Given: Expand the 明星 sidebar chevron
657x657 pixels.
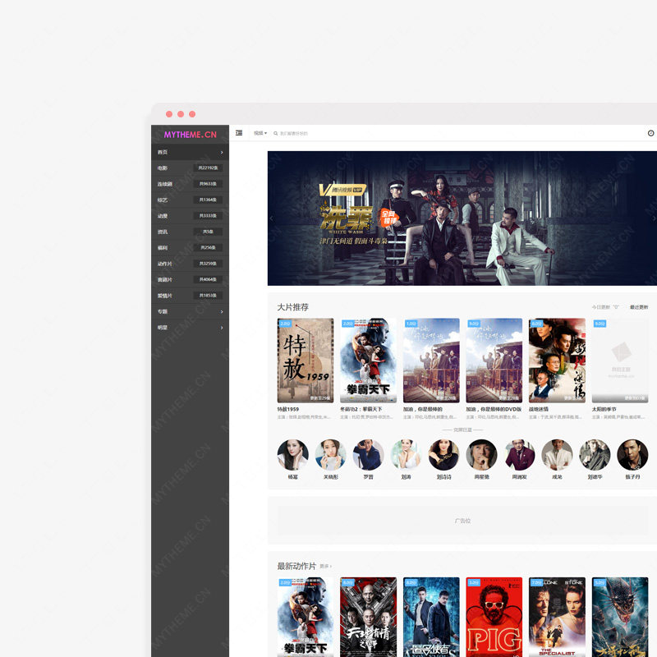Looking at the screenshot, I should [x=222, y=328].
